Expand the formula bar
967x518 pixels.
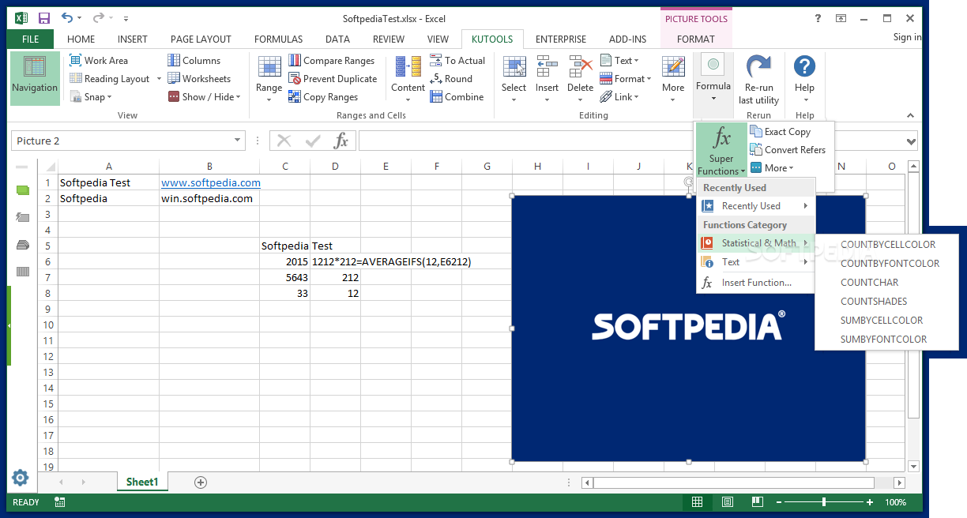click(x=912, y=141)
